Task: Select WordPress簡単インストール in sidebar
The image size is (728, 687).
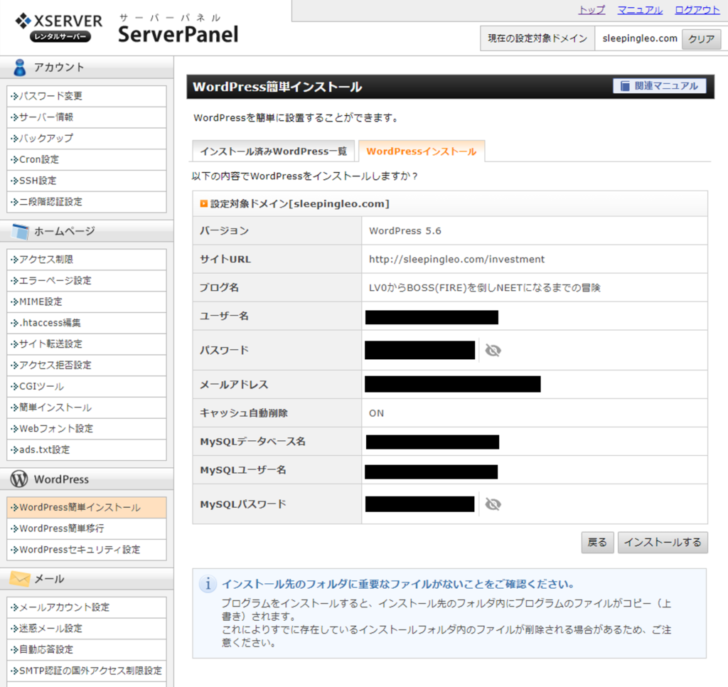Action: click(x=87, y=507)
